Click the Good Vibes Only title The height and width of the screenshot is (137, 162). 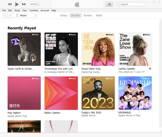tap(91, 69)
